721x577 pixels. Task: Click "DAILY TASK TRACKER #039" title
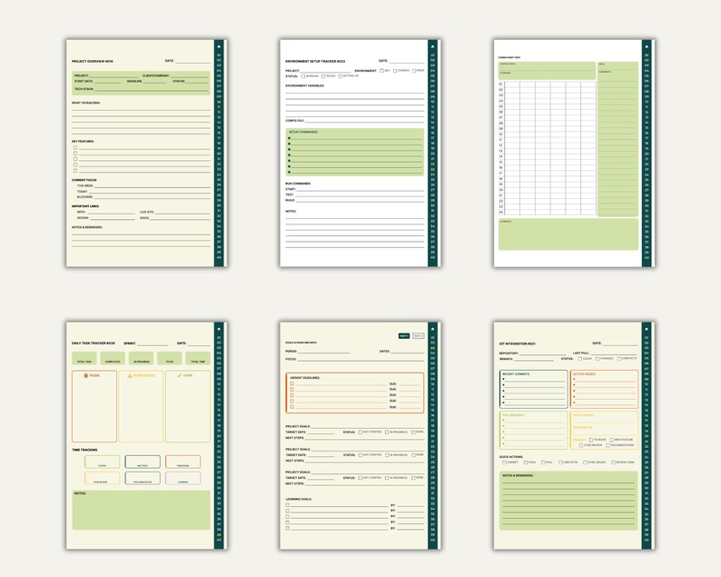click(94, 343)
